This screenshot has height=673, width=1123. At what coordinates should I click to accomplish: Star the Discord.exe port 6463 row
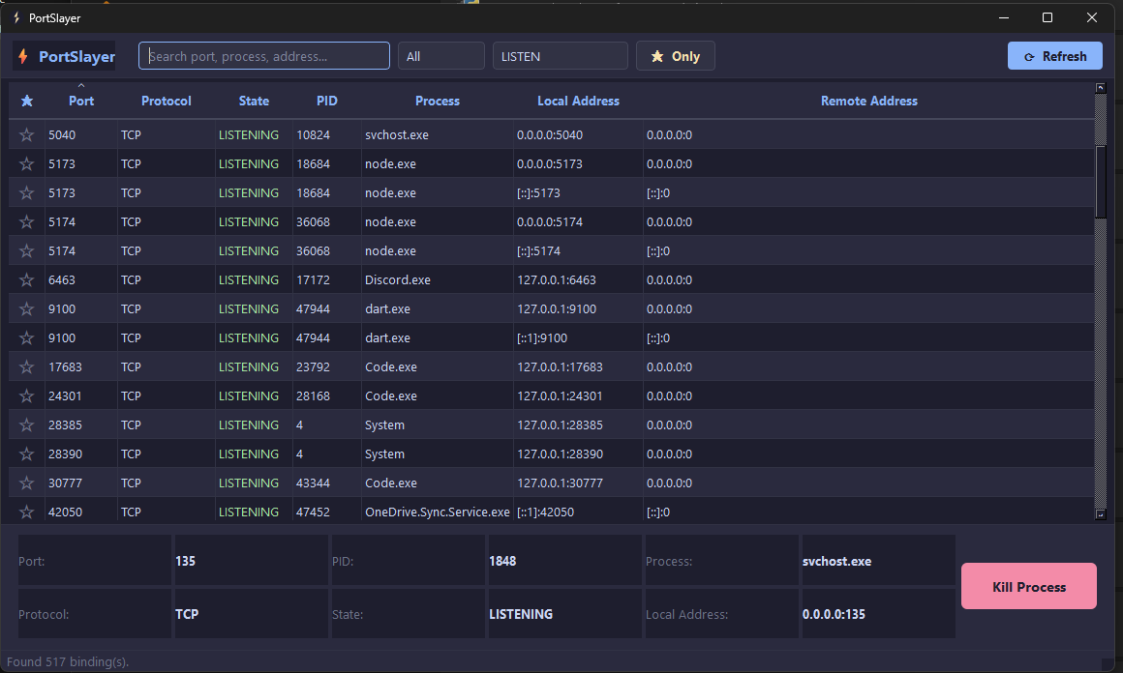[x=26, y=279]
